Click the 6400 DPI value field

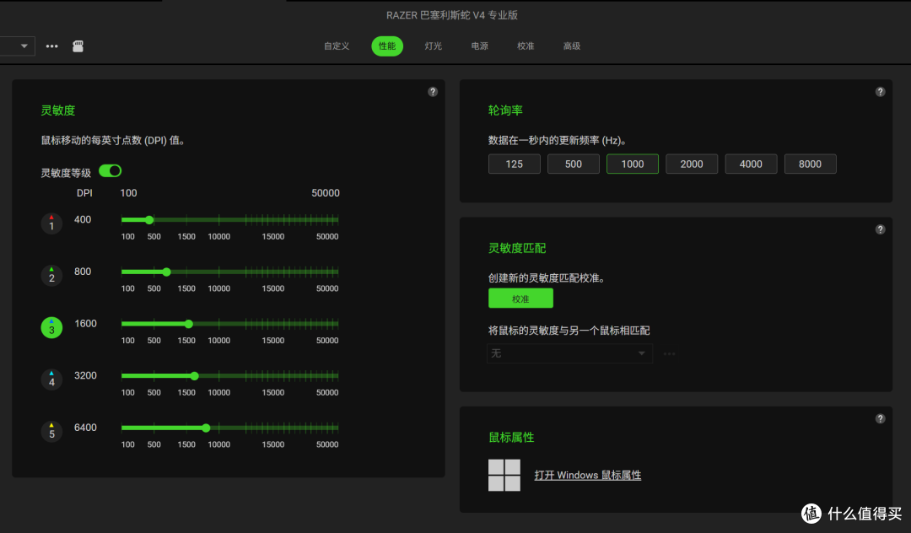click(x=85, y=428)
